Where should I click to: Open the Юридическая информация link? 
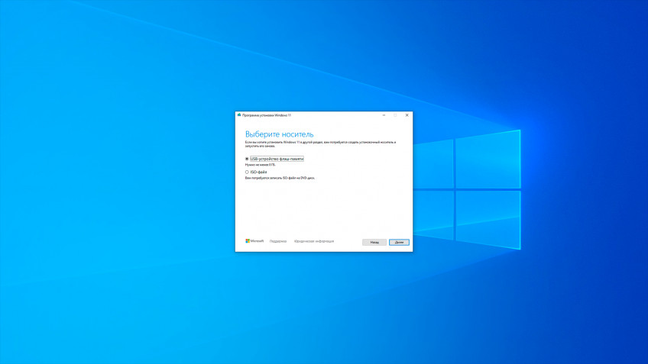[314, 241]
